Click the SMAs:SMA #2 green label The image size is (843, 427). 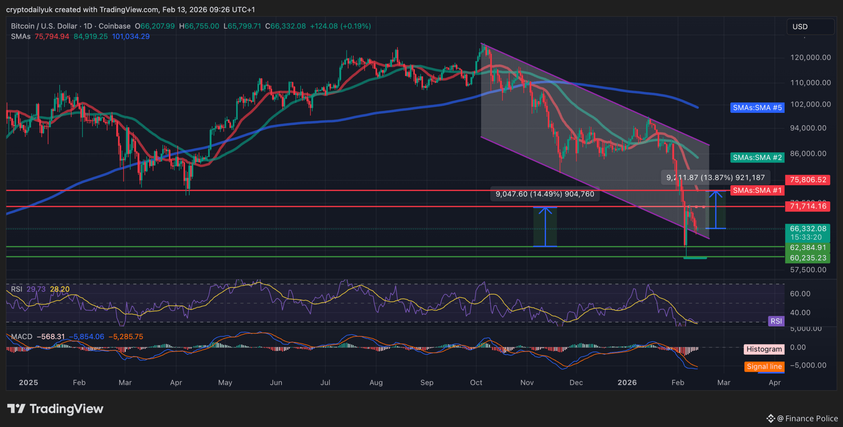coord(757,158)
